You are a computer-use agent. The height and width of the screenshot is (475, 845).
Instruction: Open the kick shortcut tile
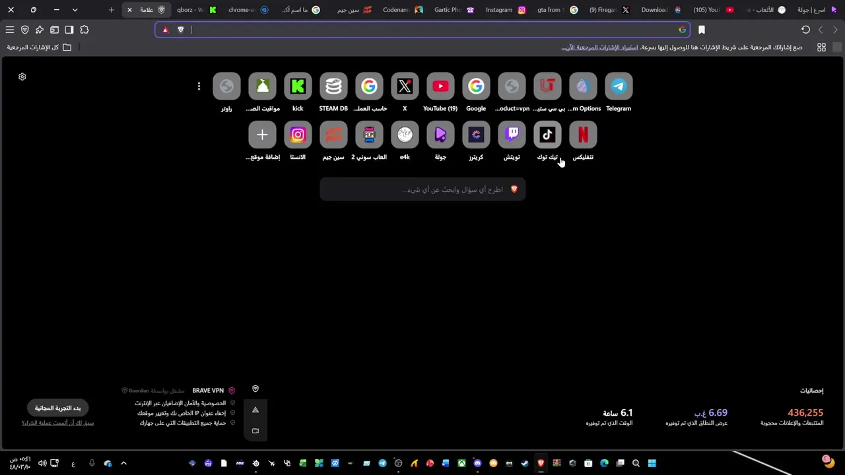point(298,86)
